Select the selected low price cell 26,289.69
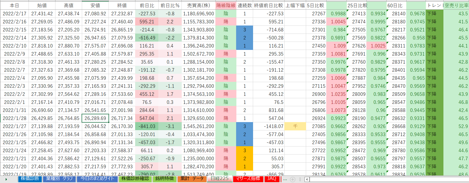The image size is (469, 183). coord(95,118)
